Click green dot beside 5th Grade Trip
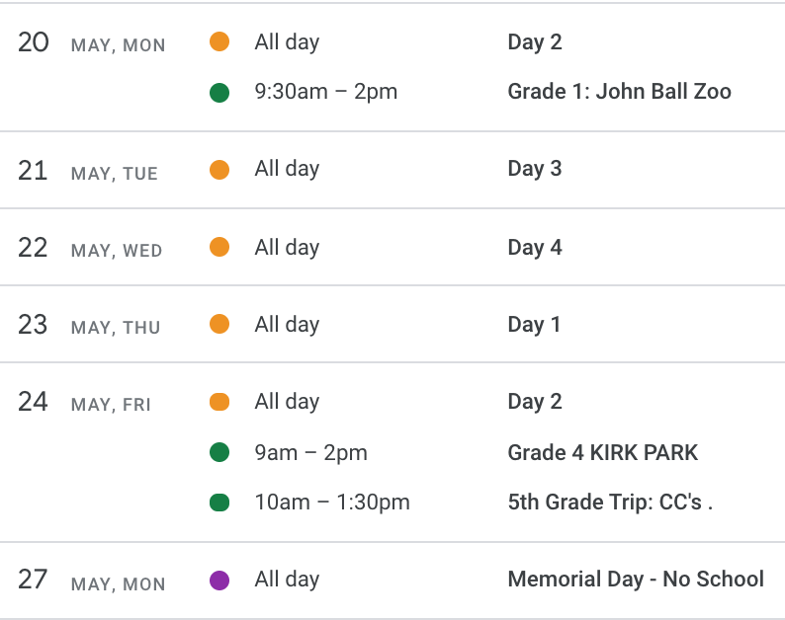The width and height of the screenshot is (785, 620). 219,502
